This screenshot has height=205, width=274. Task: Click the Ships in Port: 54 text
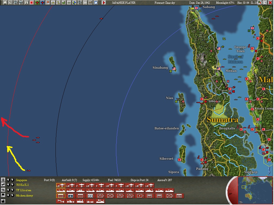tap(139, 180)
